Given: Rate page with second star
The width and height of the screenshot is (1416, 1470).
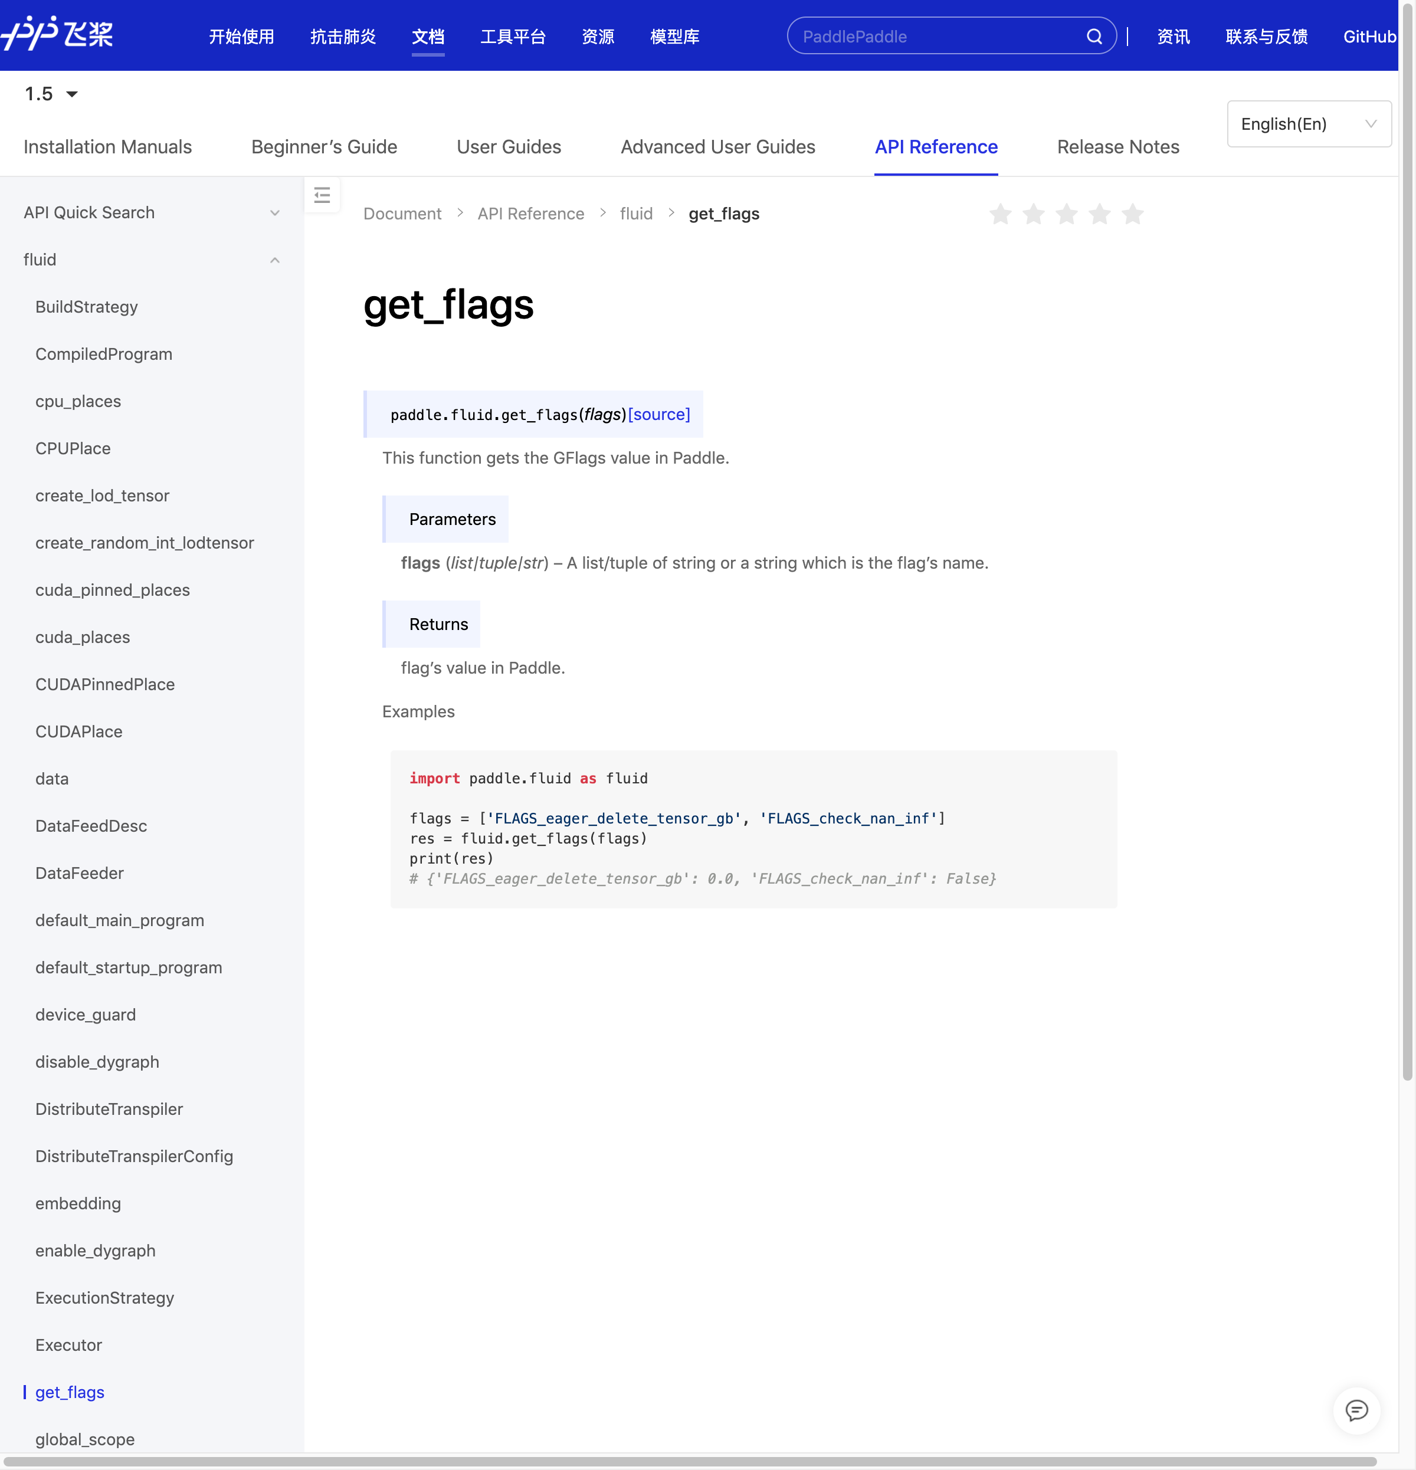Looking at the screenshot, I should [1034, 215].
